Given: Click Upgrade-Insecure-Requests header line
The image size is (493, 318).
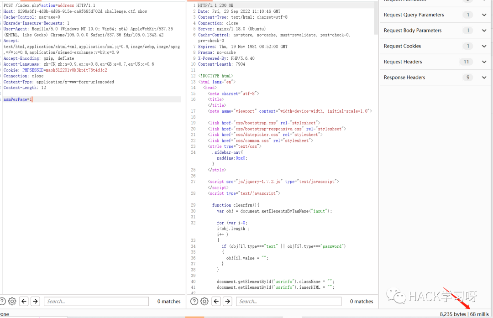Looking at the screenshot, I should [36, 23].
